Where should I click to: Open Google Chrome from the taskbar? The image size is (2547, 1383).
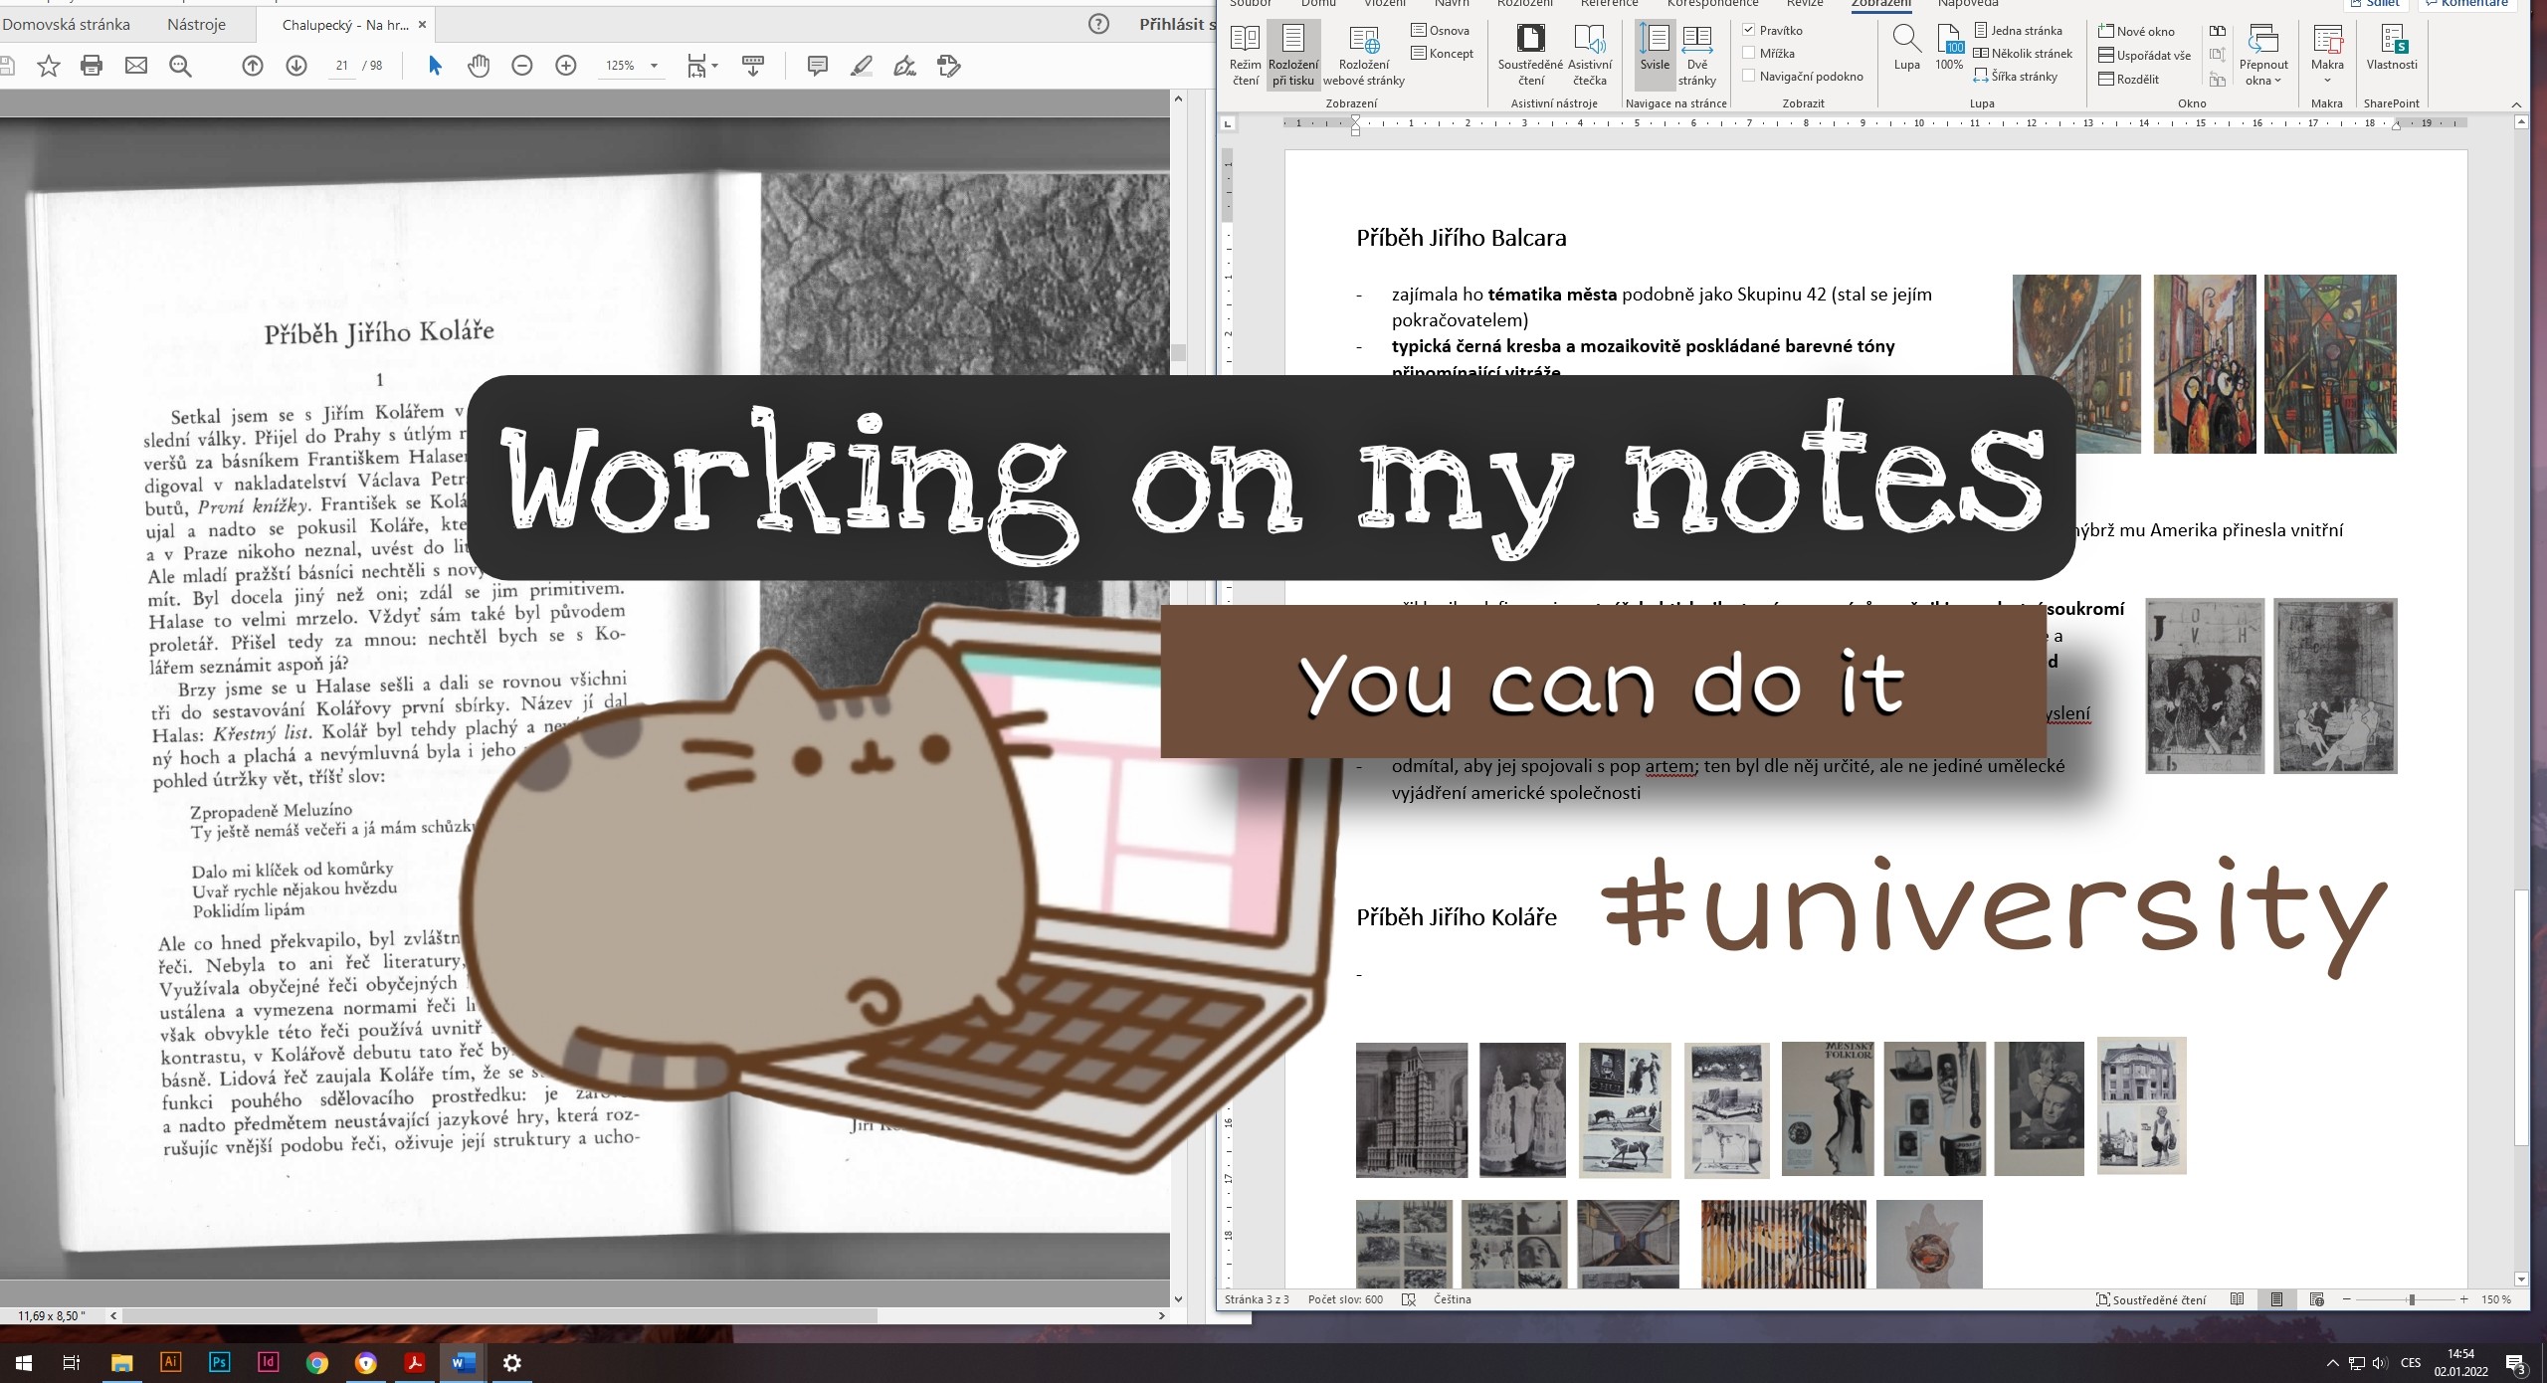pyautogui.click(x=317, y=1363)
